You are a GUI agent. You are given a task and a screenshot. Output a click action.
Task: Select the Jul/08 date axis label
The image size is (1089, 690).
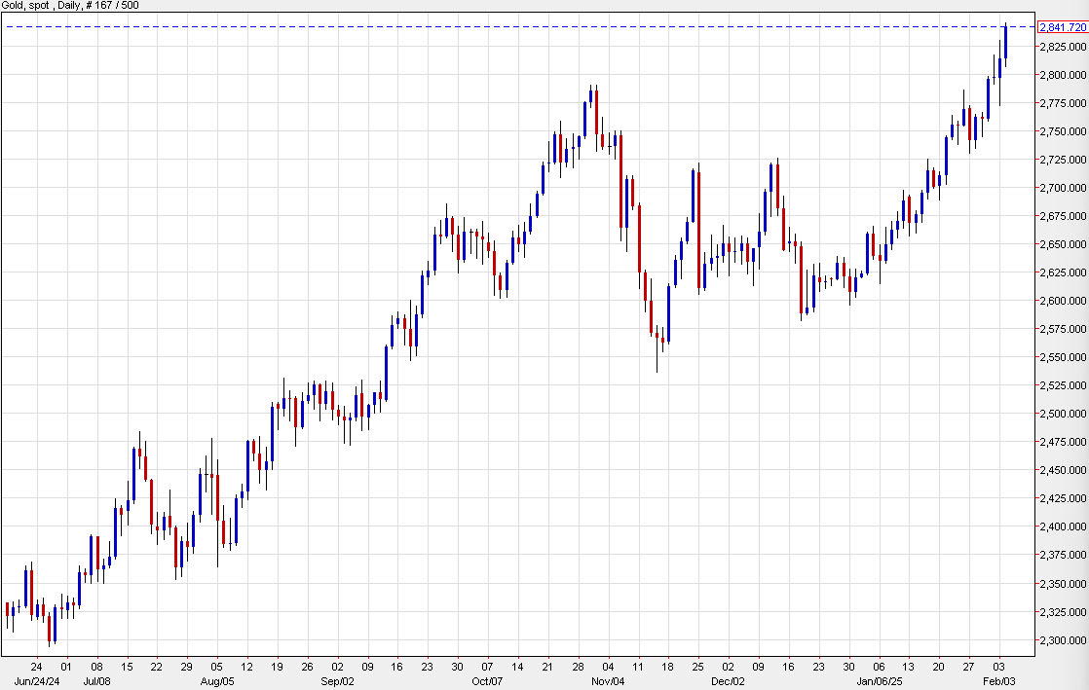coord(96,681)
